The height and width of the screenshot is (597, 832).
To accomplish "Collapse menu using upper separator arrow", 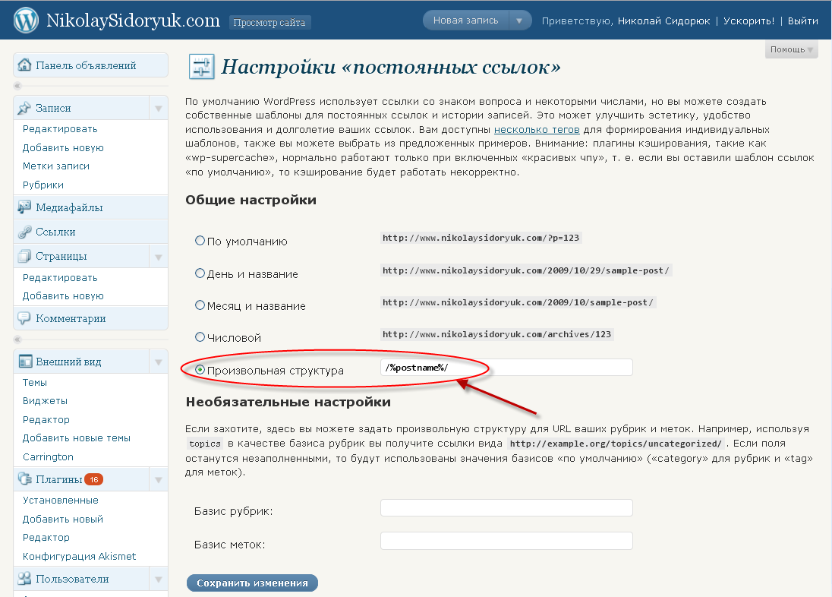I will (x=17, y=86).
